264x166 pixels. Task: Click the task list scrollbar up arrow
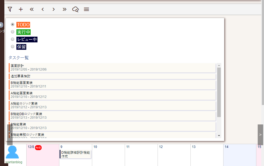[x=219, y=65]
